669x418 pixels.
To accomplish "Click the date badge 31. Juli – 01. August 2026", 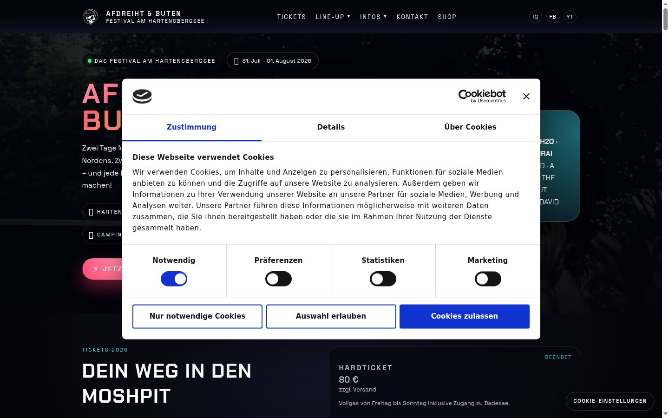I will (272, 61).
